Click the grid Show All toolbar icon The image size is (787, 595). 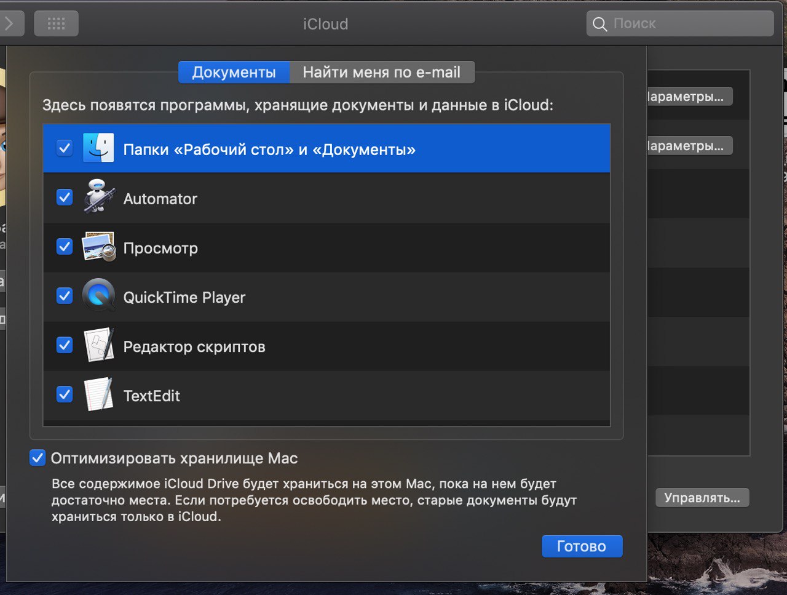click(56, 24)
